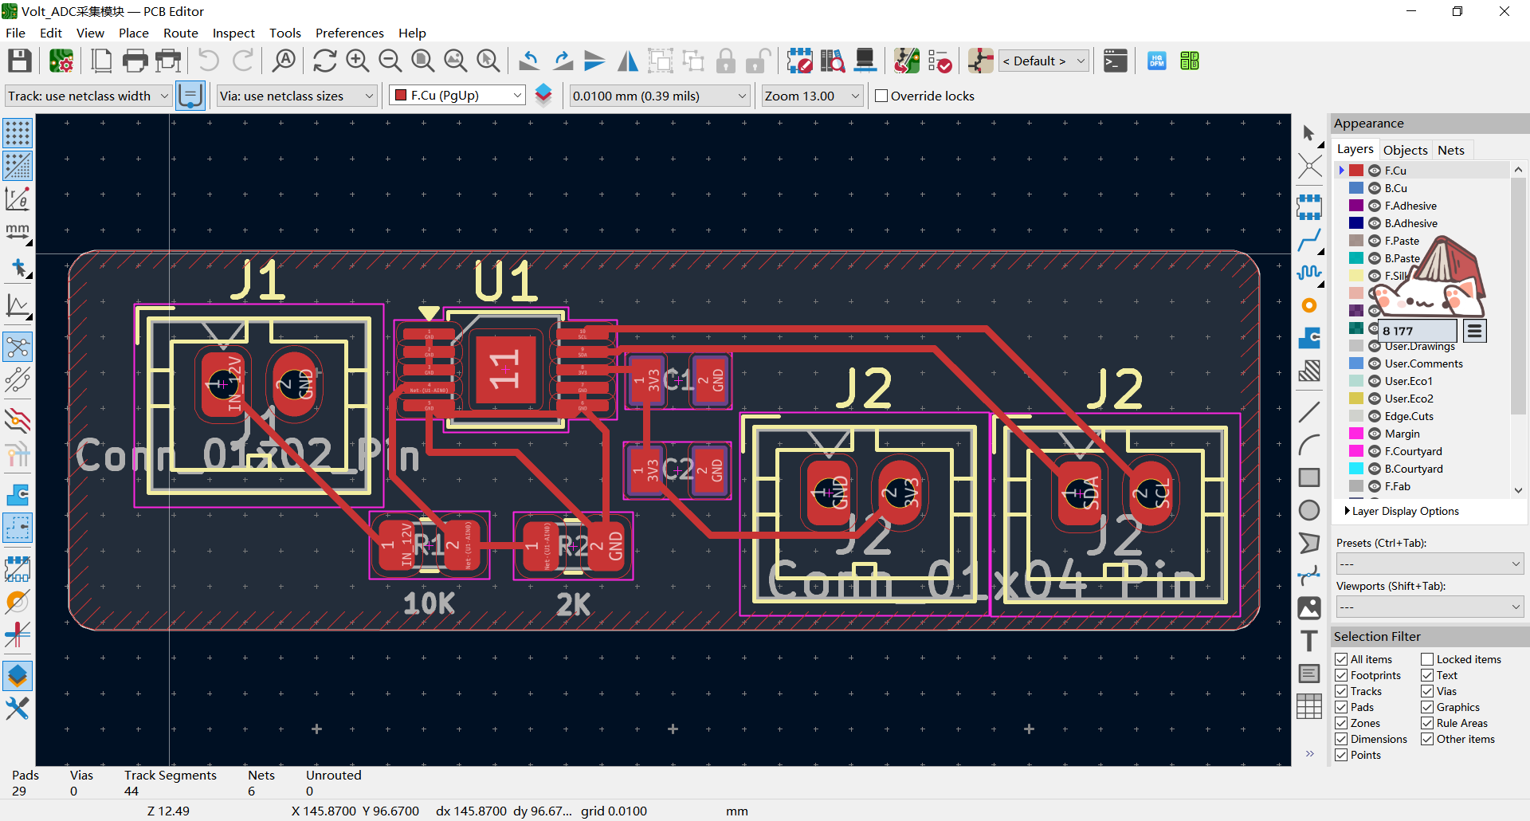Screen dimensions: 1530x821
Task: Click Zoom to Fit Page icon
Action: (x=422, y=61)
